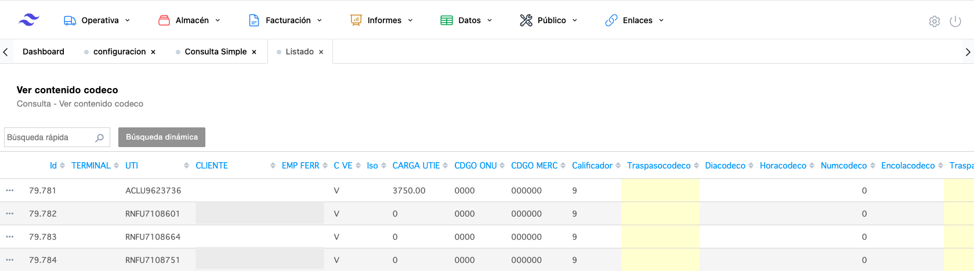Close the configuracion tab
The image size is (974, 271).
(153, 52)
